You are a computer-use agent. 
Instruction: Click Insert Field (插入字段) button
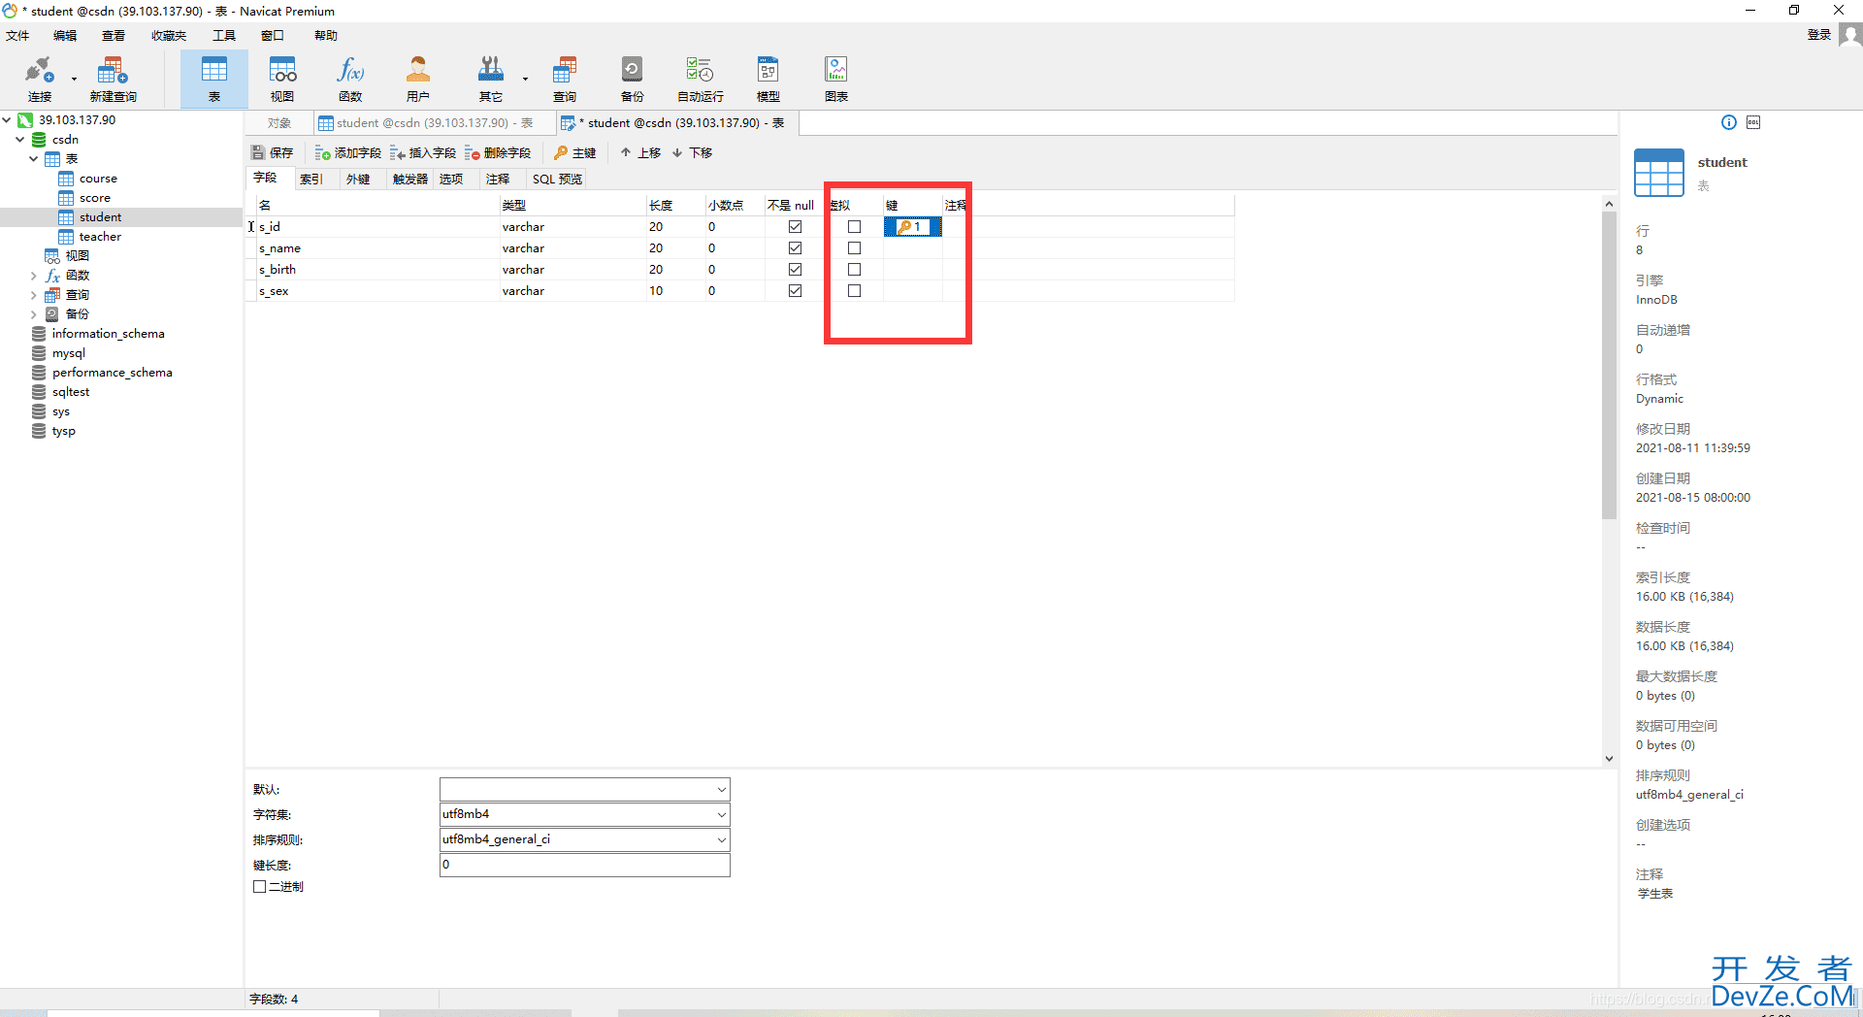click(423, 153)
